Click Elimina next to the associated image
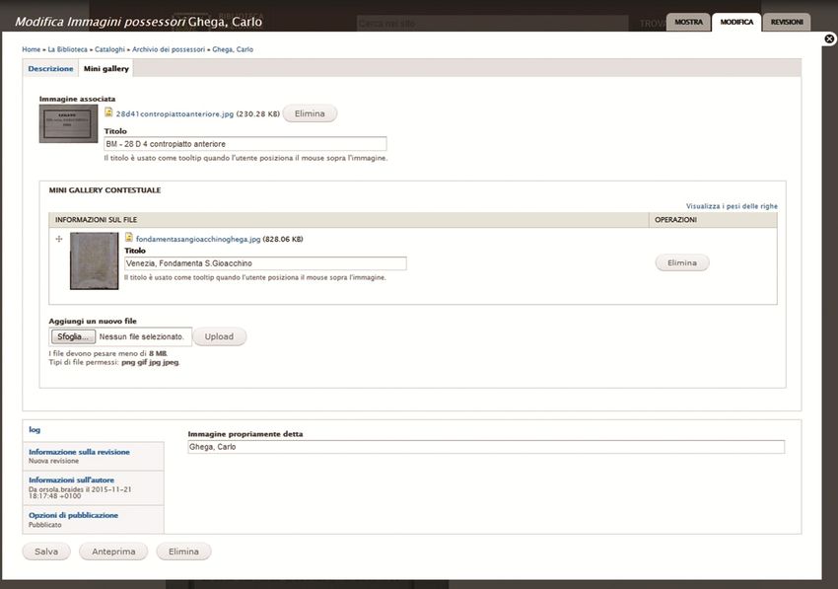 click(x=310, y=113)
